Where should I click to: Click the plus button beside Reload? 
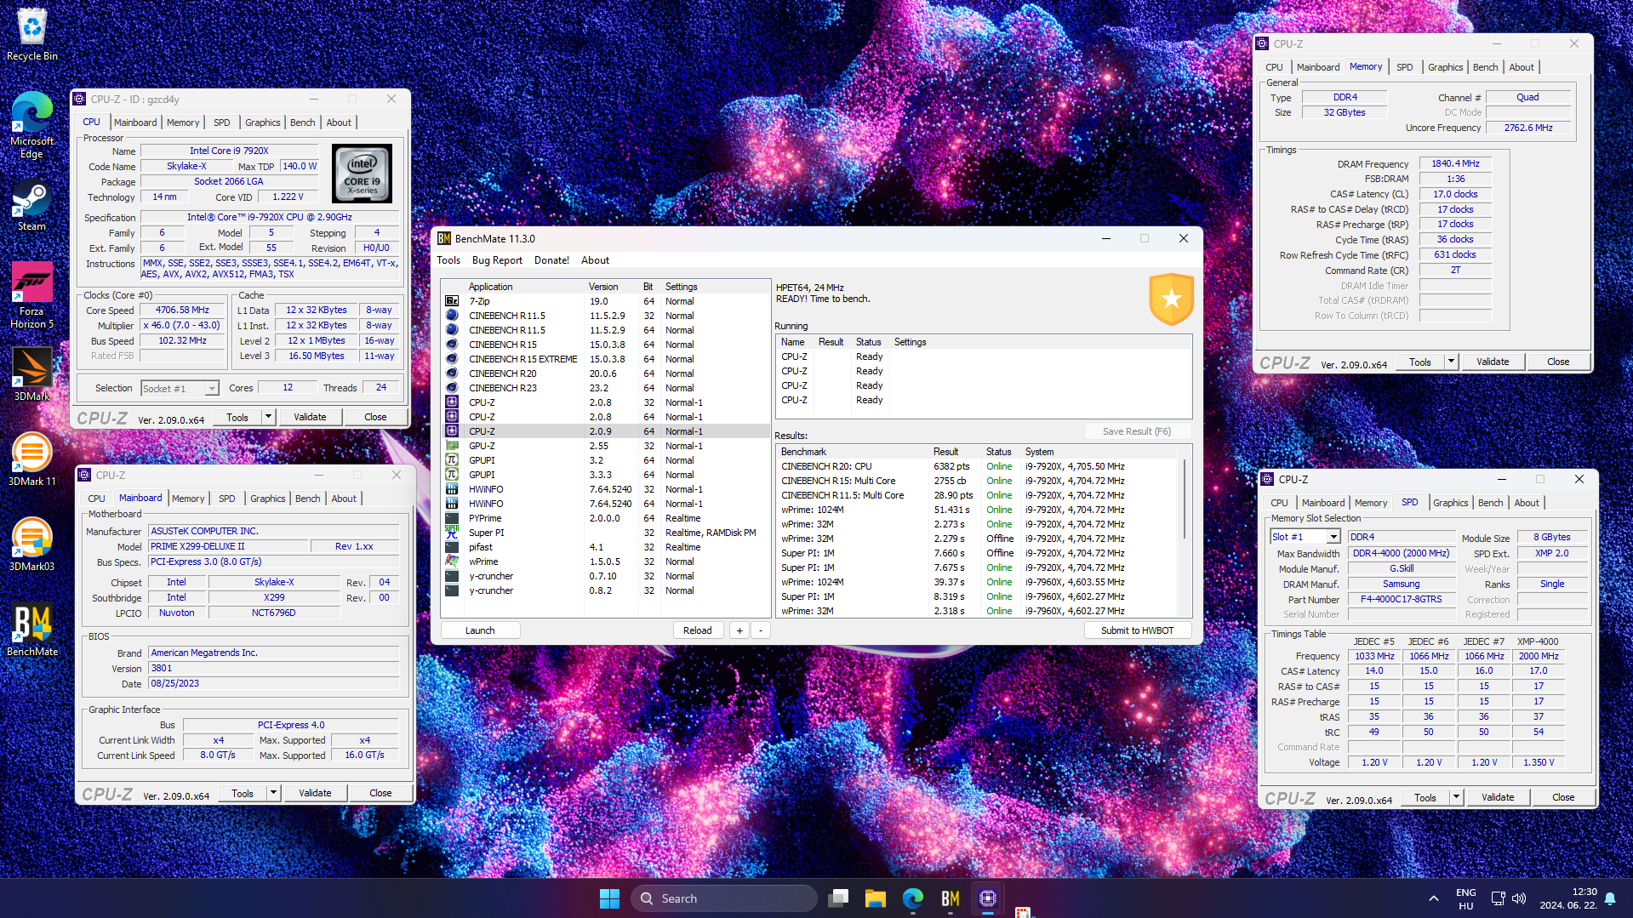pyautogui.click(x=739, y=630)
